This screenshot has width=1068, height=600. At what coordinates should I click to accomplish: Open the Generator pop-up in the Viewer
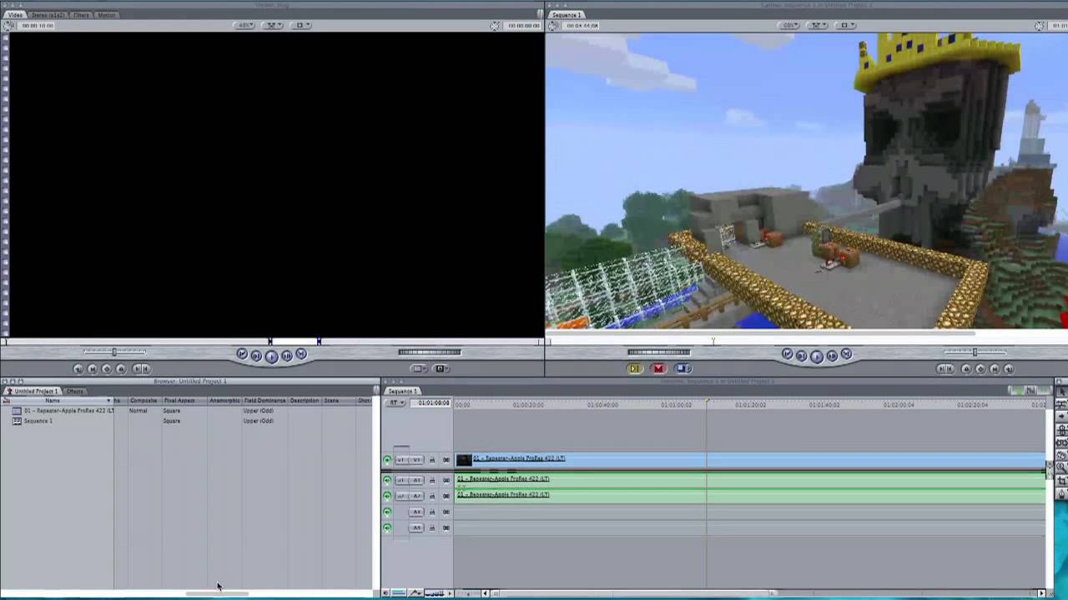tap(441, 369)
